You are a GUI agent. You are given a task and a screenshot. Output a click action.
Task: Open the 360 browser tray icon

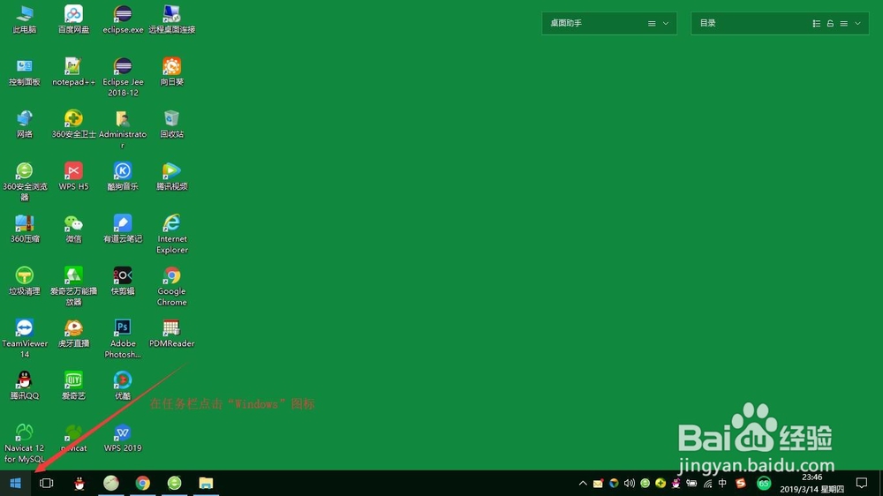(x=645, y=483)
